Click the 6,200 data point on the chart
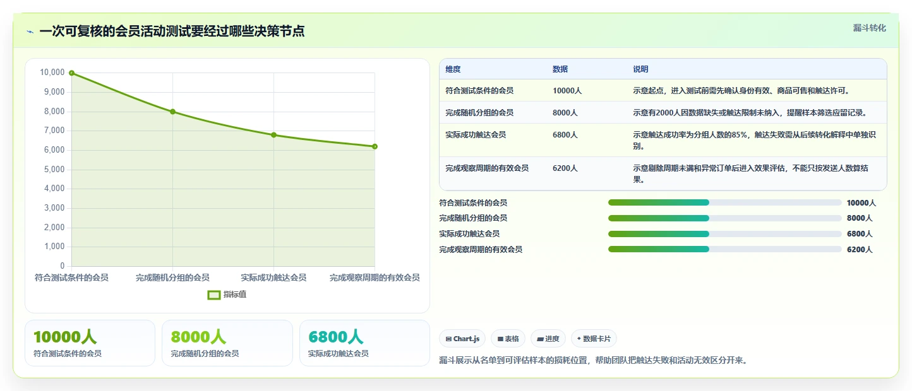Viewport: 912px width, 391px height. pos(375,146)
